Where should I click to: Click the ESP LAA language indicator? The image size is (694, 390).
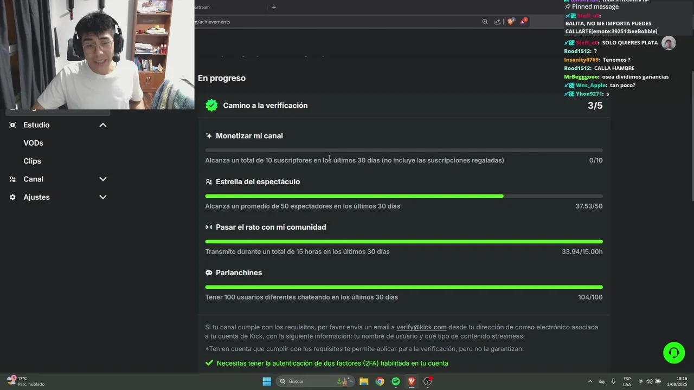tap(627, 381)
